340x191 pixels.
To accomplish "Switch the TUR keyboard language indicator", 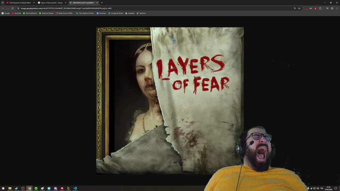I will pyautogui.click(x=322, y=188).
